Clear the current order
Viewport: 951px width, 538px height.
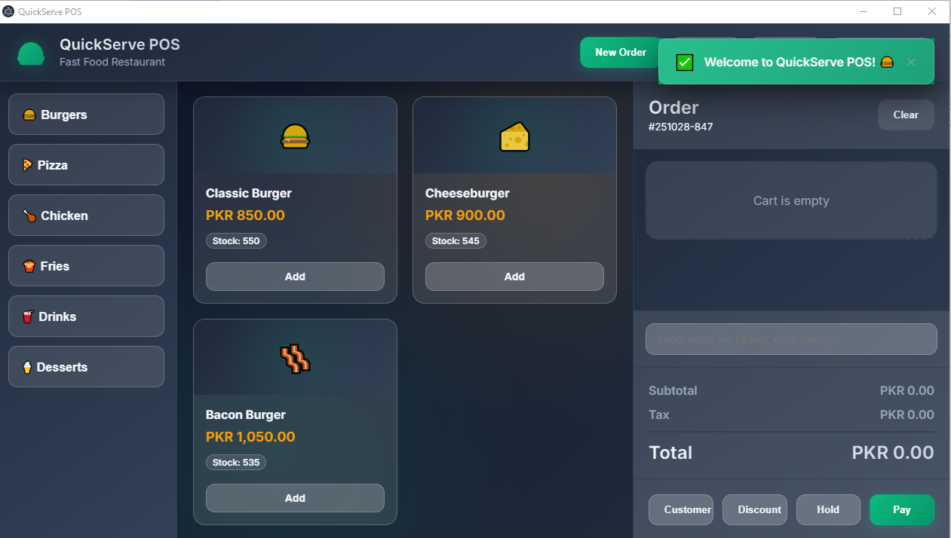tap(905, 115)
